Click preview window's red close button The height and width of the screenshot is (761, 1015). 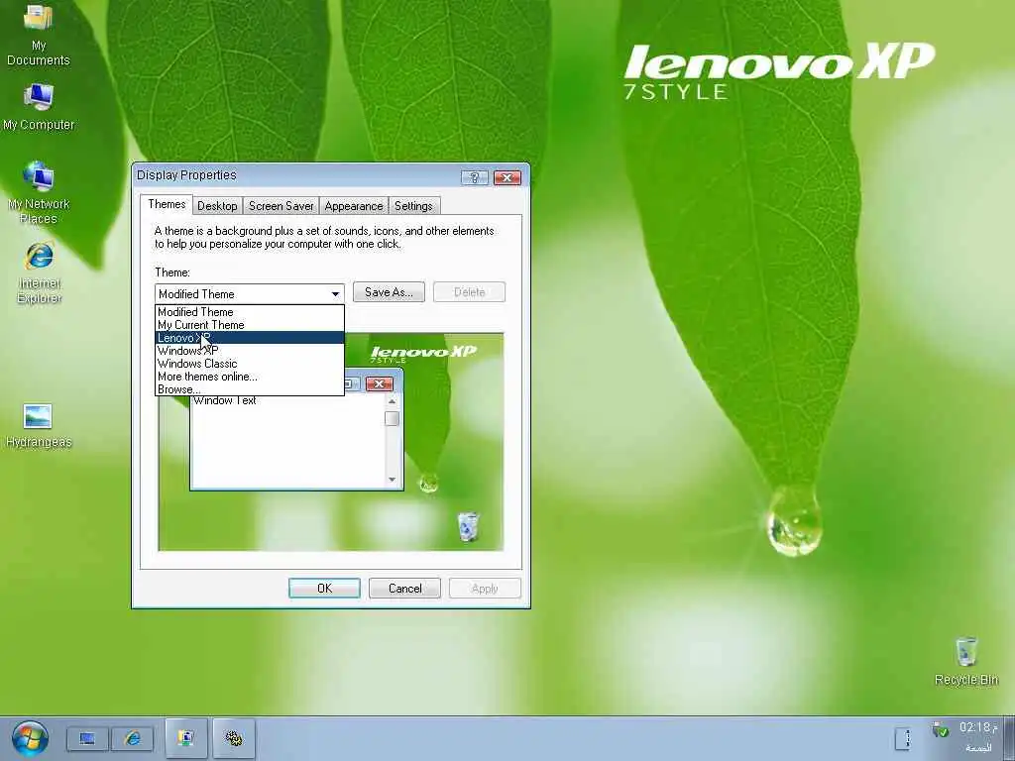coord(380,383)
